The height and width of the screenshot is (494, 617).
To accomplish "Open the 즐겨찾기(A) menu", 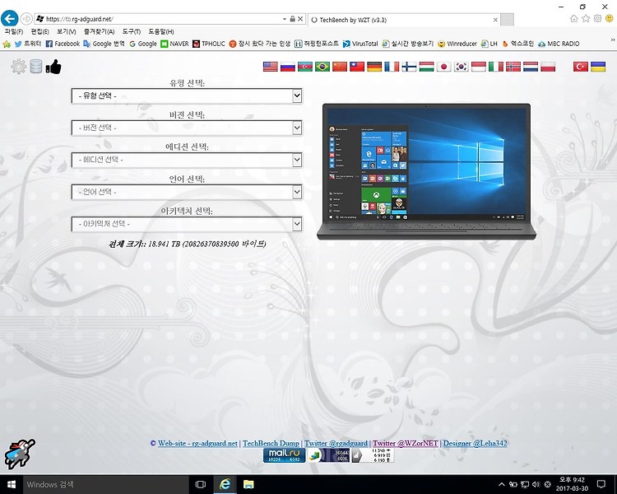I will 99,31.
